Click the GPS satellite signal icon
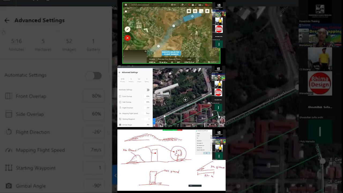The height and width of the screenshot is (193, 343). 183,5
